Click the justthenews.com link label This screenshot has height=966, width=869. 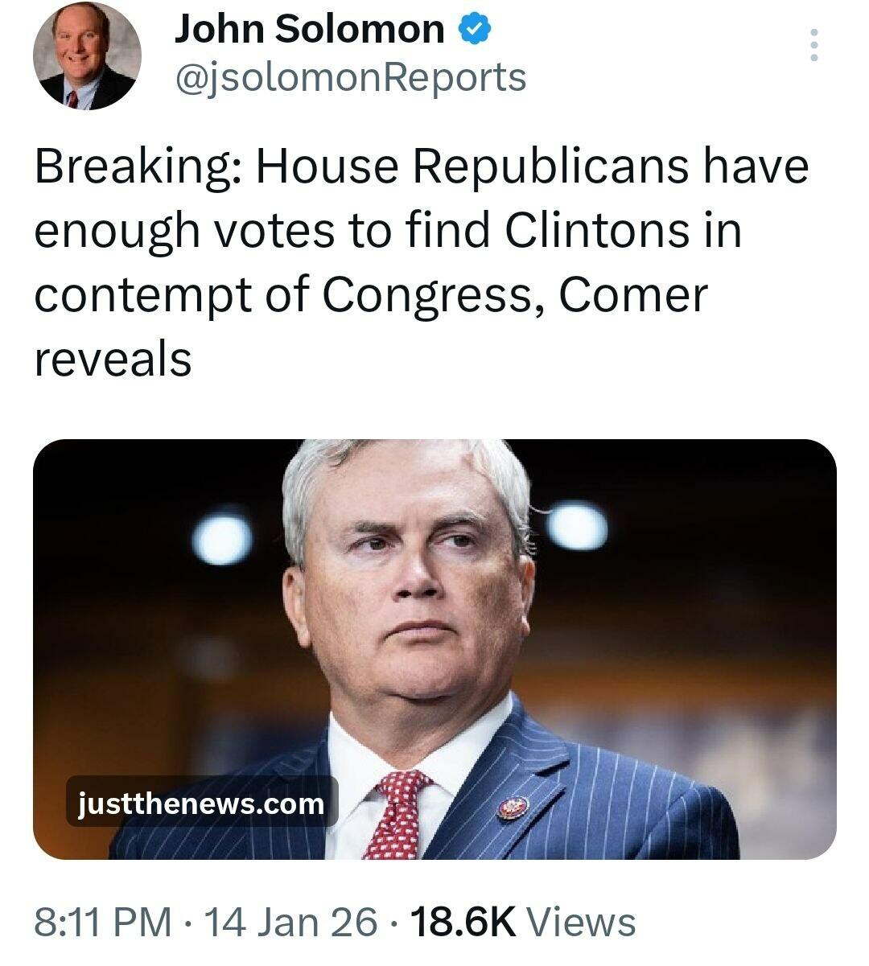tap(201, 802)
